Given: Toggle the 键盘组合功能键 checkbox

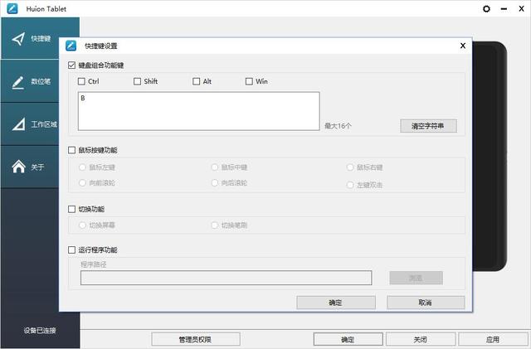Looking at the screenshot, I should pyautogui.click(x=71, y=65).
